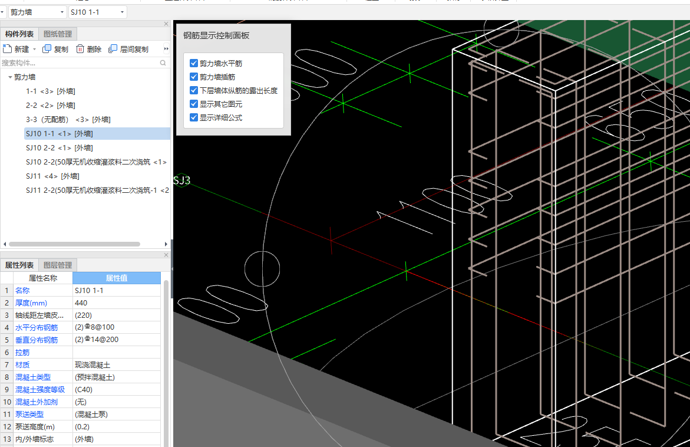Click the 新建 new component icon
This screenshot has width=690, height=447.
coord(7,48)
